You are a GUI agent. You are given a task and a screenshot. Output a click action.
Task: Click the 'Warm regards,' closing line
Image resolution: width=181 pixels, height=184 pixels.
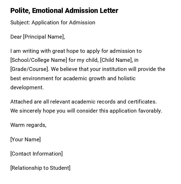[28, 125]
